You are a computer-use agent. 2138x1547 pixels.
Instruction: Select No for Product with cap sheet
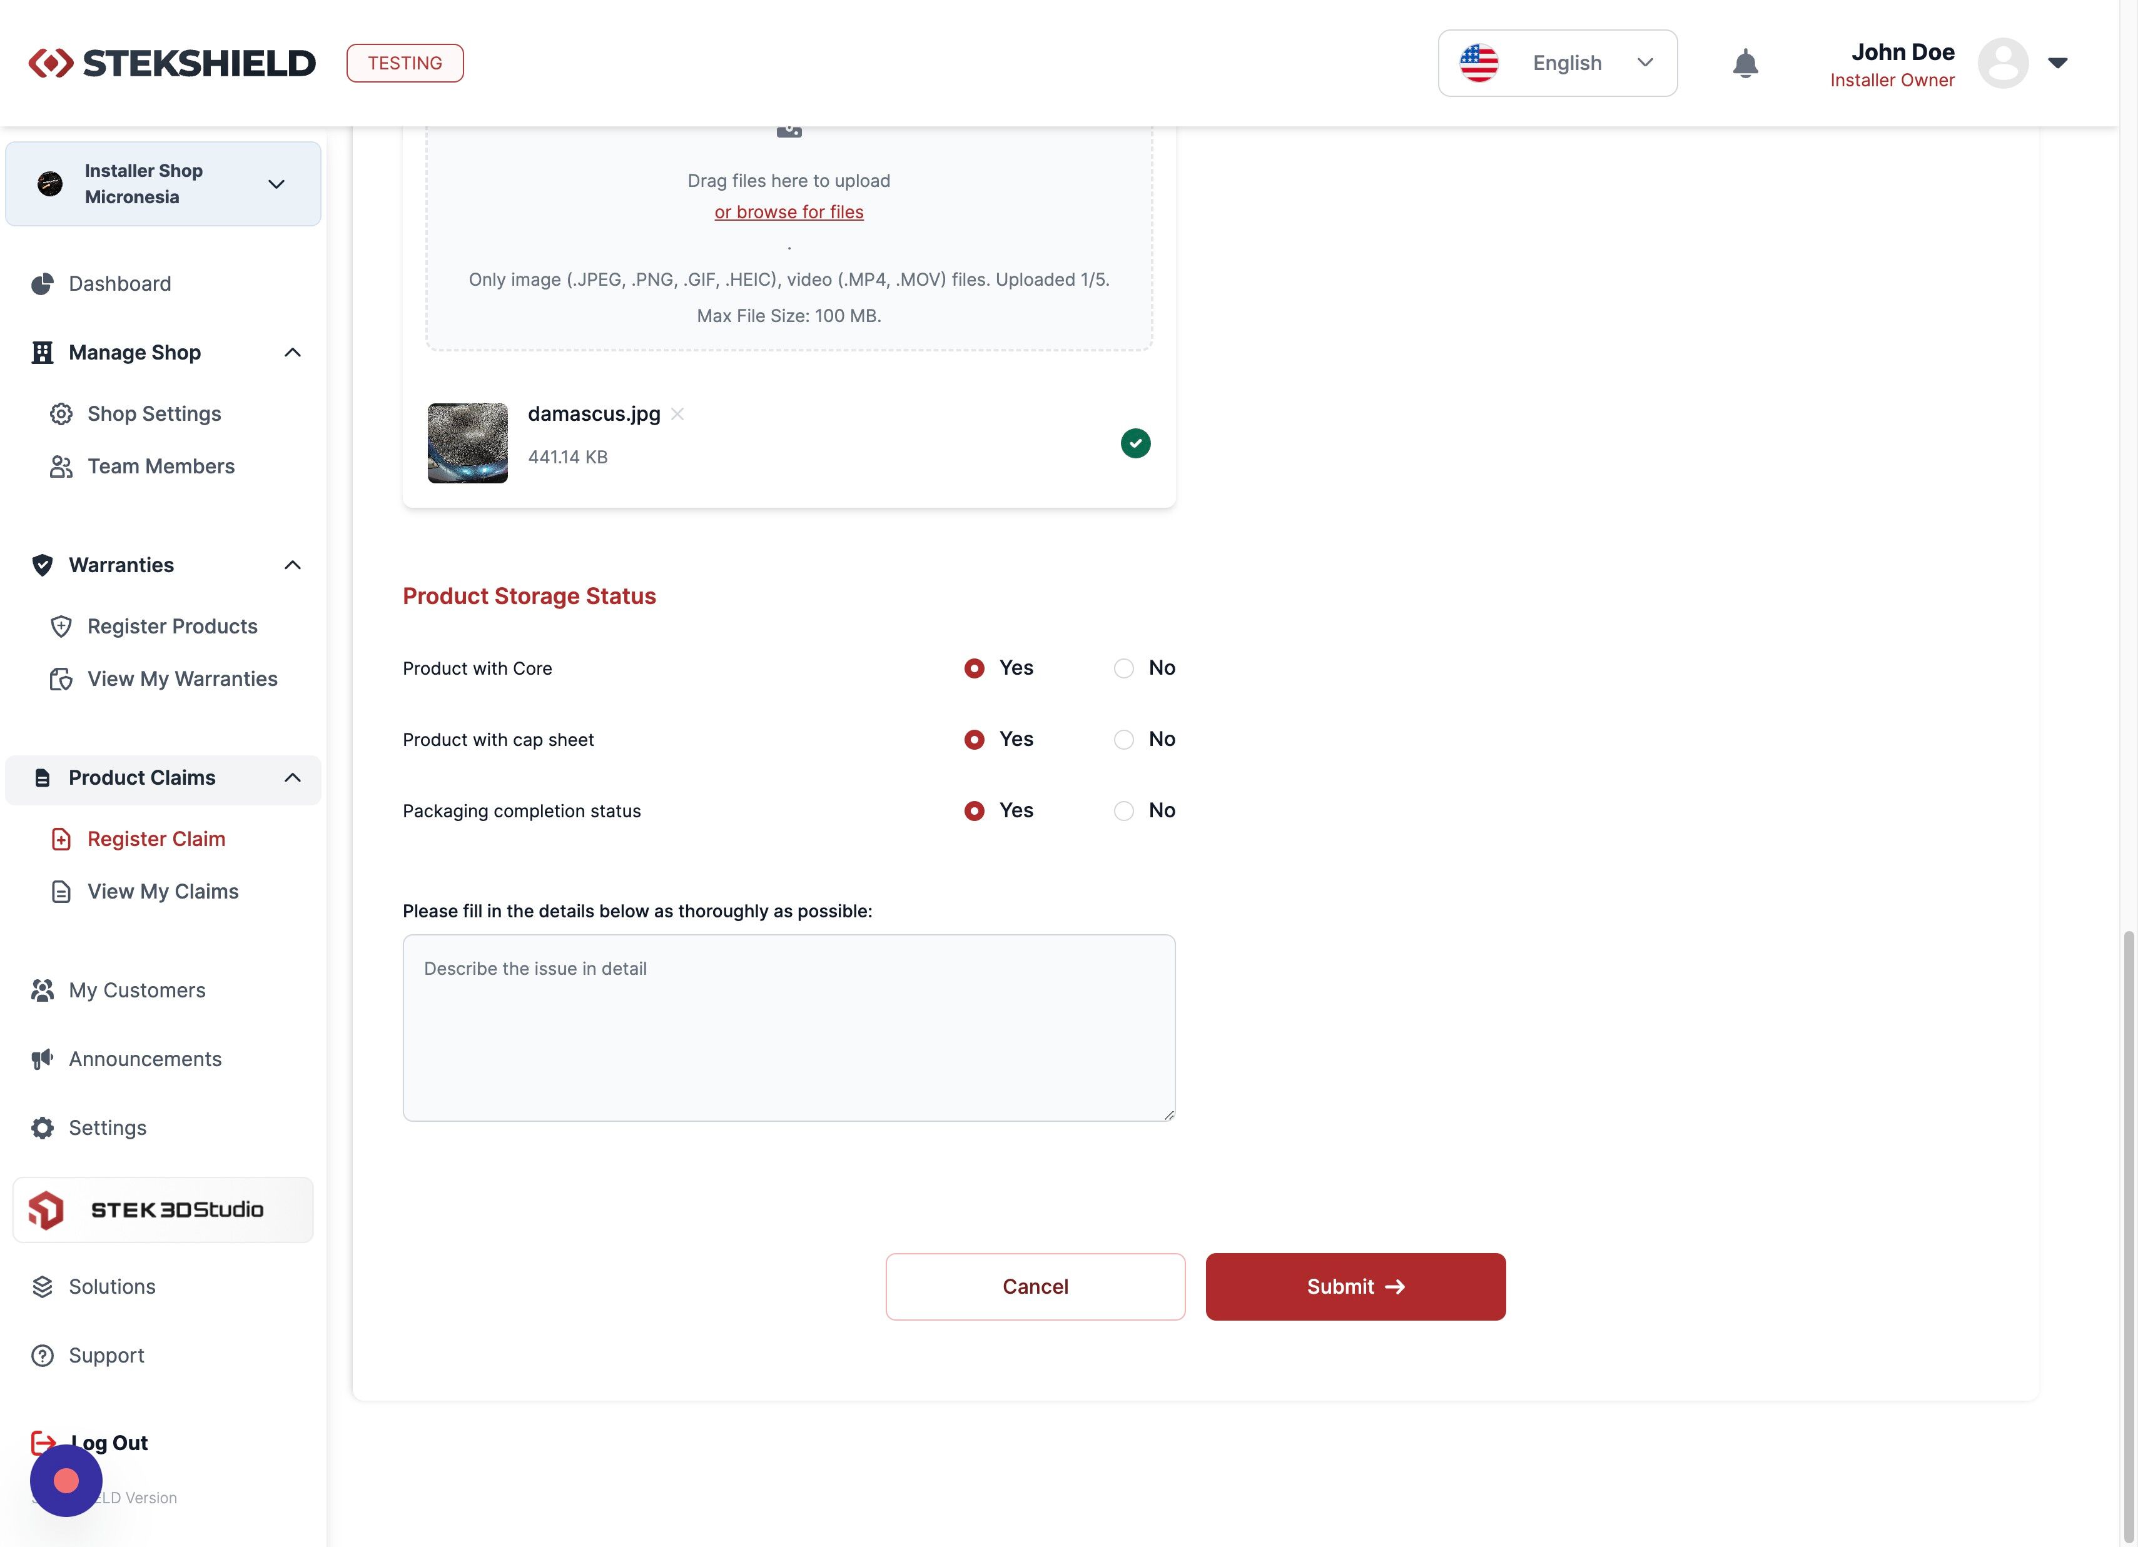(x=1123, y=740)
